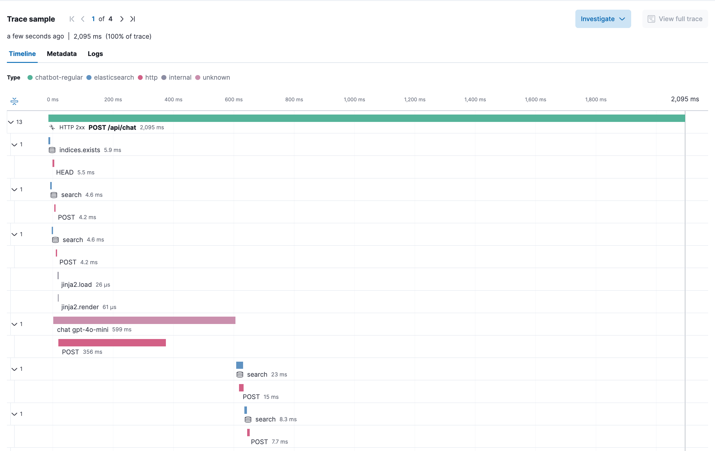Jump to the last trace sample

coord(133,19)
